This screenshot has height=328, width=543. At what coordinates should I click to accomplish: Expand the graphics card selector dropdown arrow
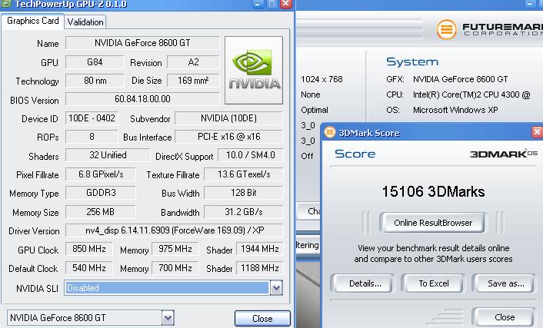[168, 317]
